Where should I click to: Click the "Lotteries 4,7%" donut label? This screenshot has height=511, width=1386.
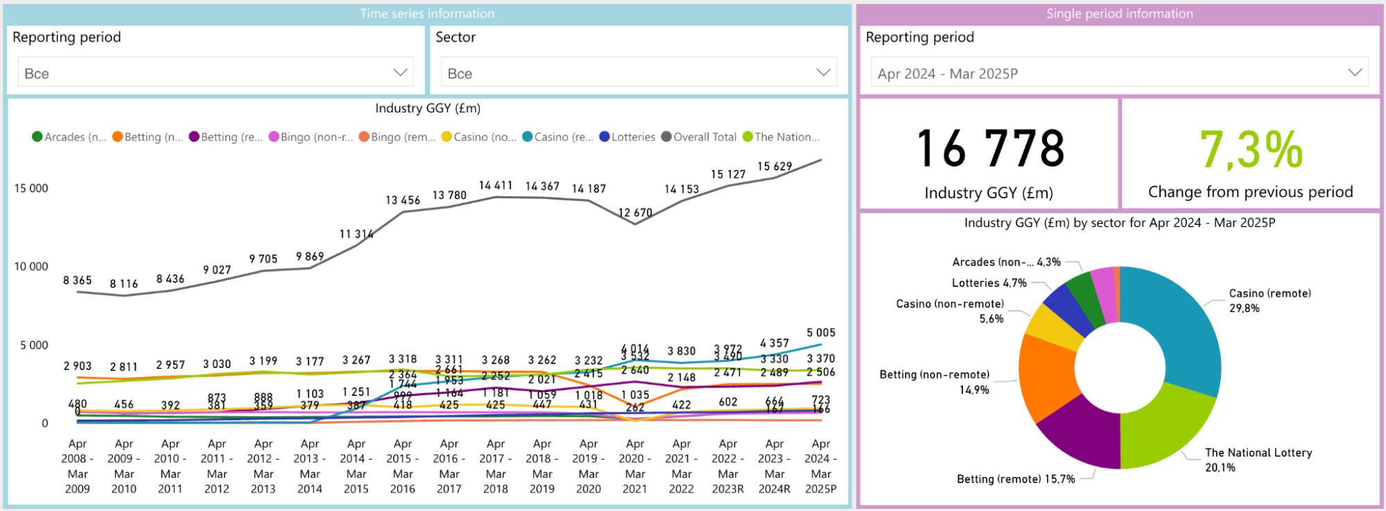(x=989, y=283)
